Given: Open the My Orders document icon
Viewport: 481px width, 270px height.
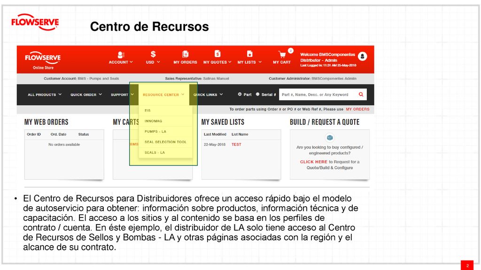Looking at the screenshot, I should click(x=185, y=54).
